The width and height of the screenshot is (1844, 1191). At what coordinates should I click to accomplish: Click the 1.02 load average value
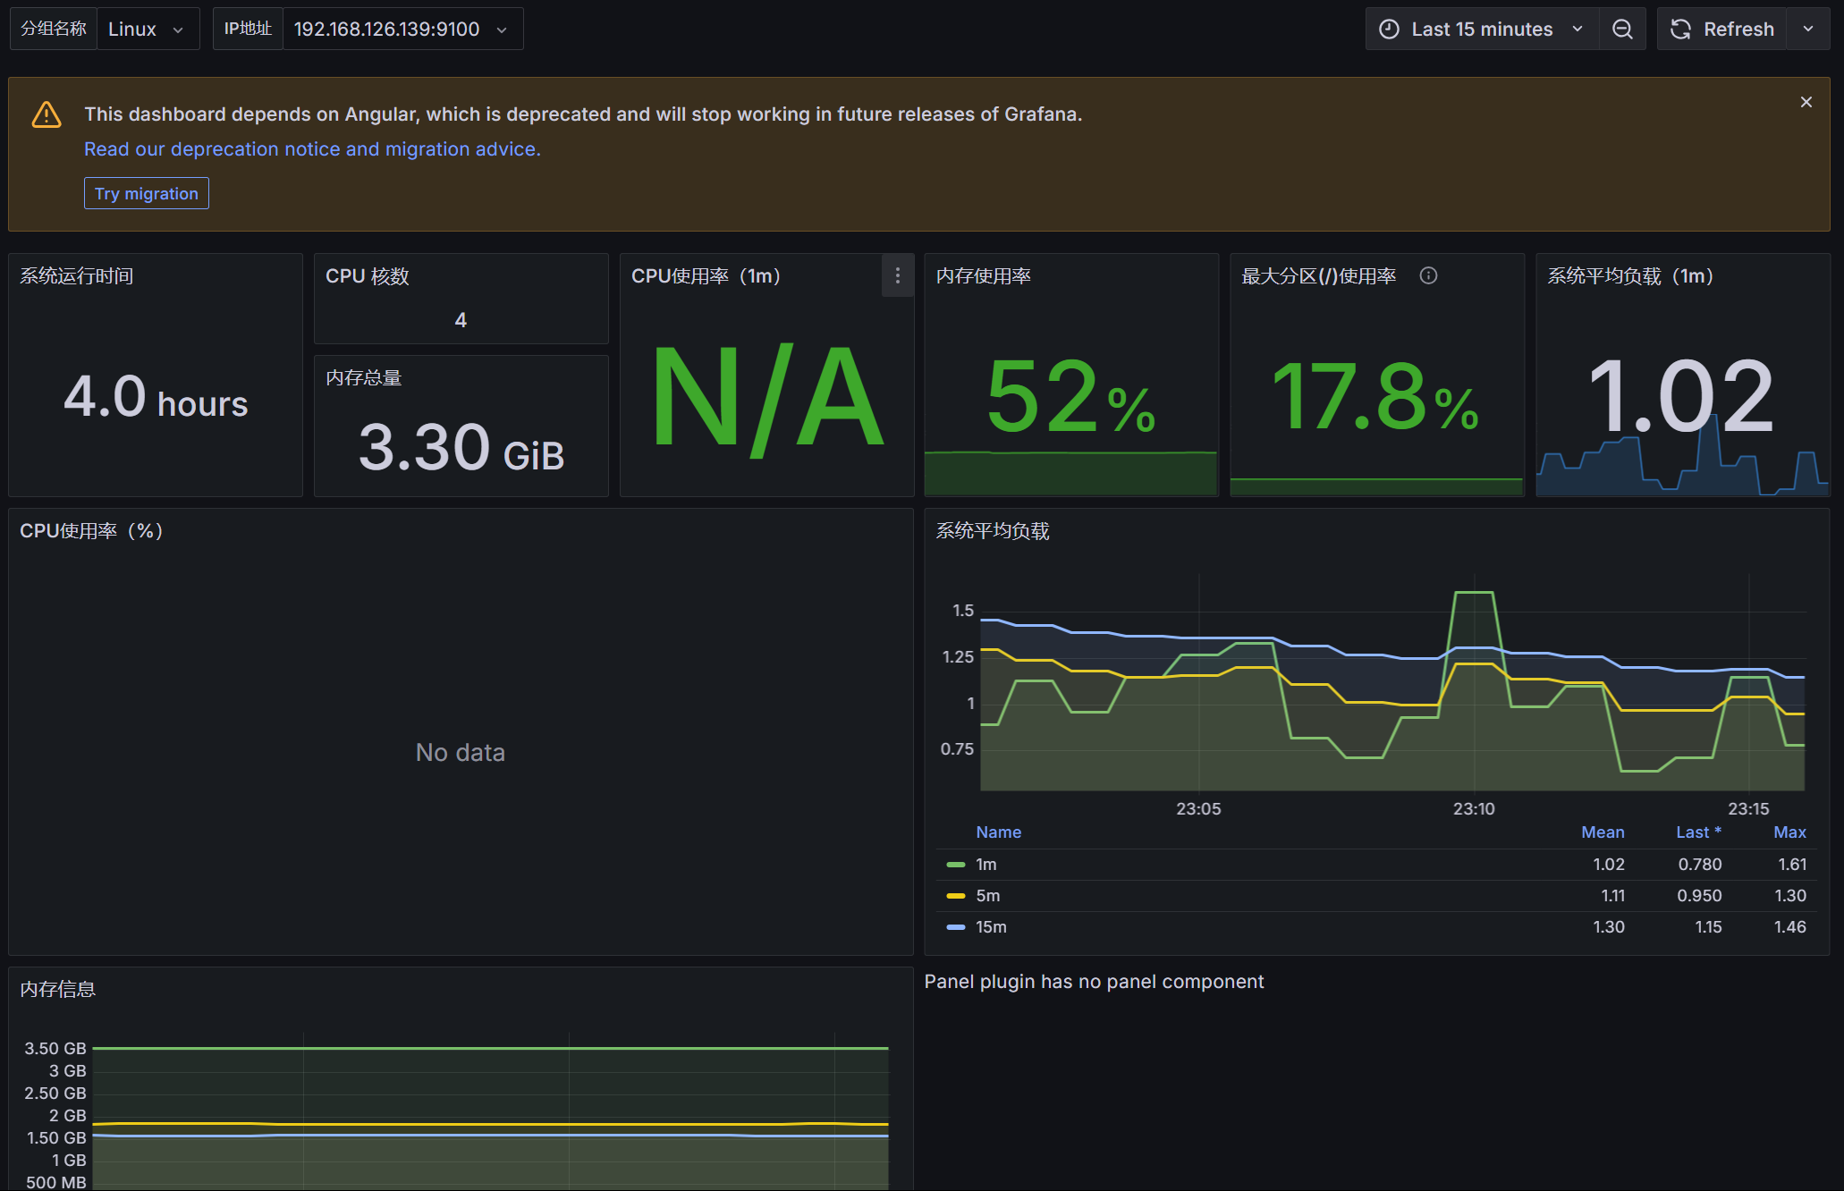pyautogui.click(x=1681, y=397)
